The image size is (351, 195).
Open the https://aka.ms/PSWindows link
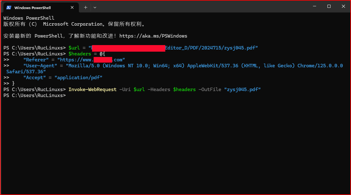[x=153, y=36]
